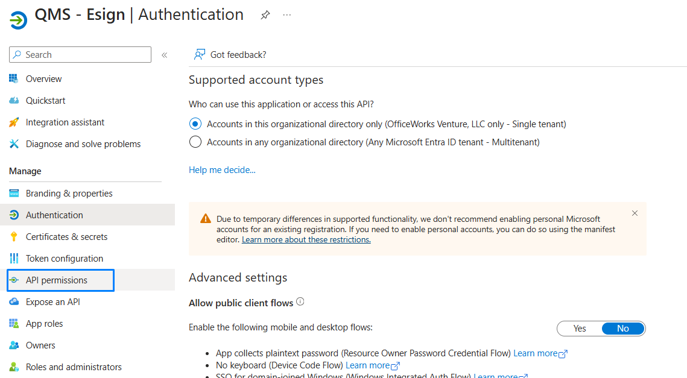Screen dimensions: 687x378
Task: Click the Advanced settings heading
Action: tap(238, 278)
